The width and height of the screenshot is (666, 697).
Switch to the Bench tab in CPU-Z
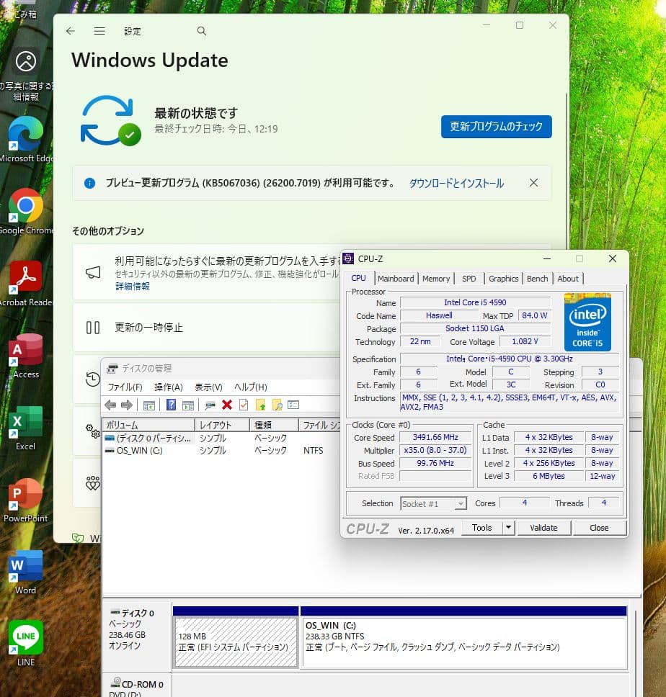(538, 279)
